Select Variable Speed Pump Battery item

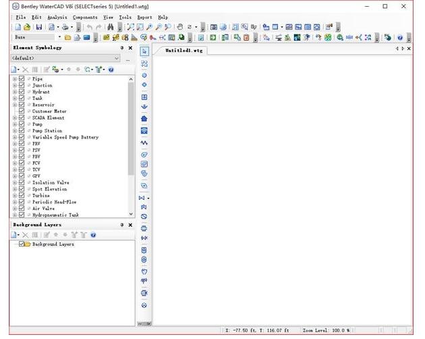tap(65, 137)
